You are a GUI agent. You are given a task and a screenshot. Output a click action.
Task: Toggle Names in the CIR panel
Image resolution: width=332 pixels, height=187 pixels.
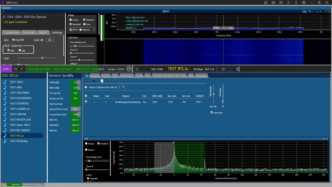86,150
